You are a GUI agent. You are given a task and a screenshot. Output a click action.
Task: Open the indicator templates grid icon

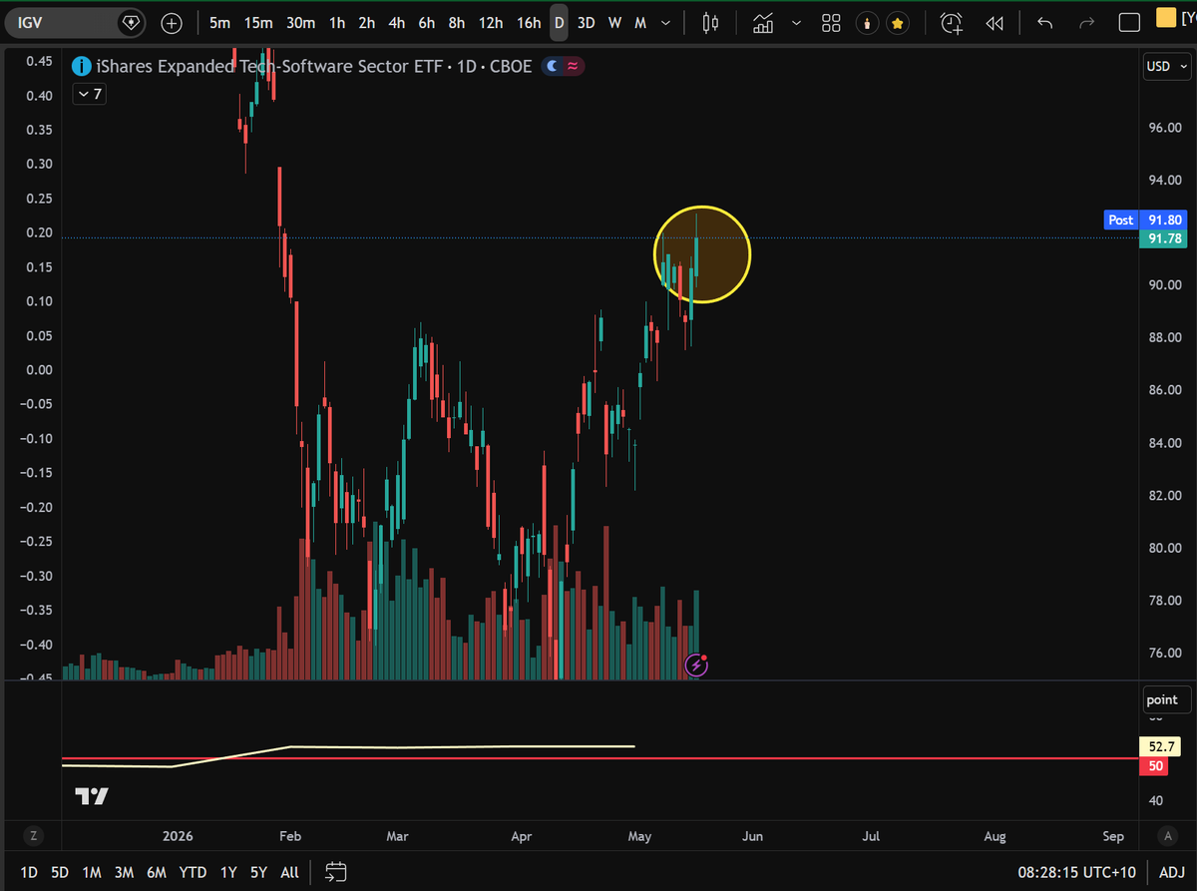[831, 22]
